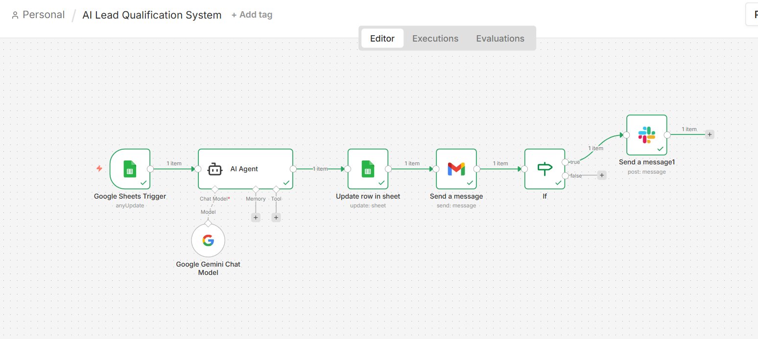Click the AI Agent node title text
Screen dimensions: 758x339
(244, 169)
